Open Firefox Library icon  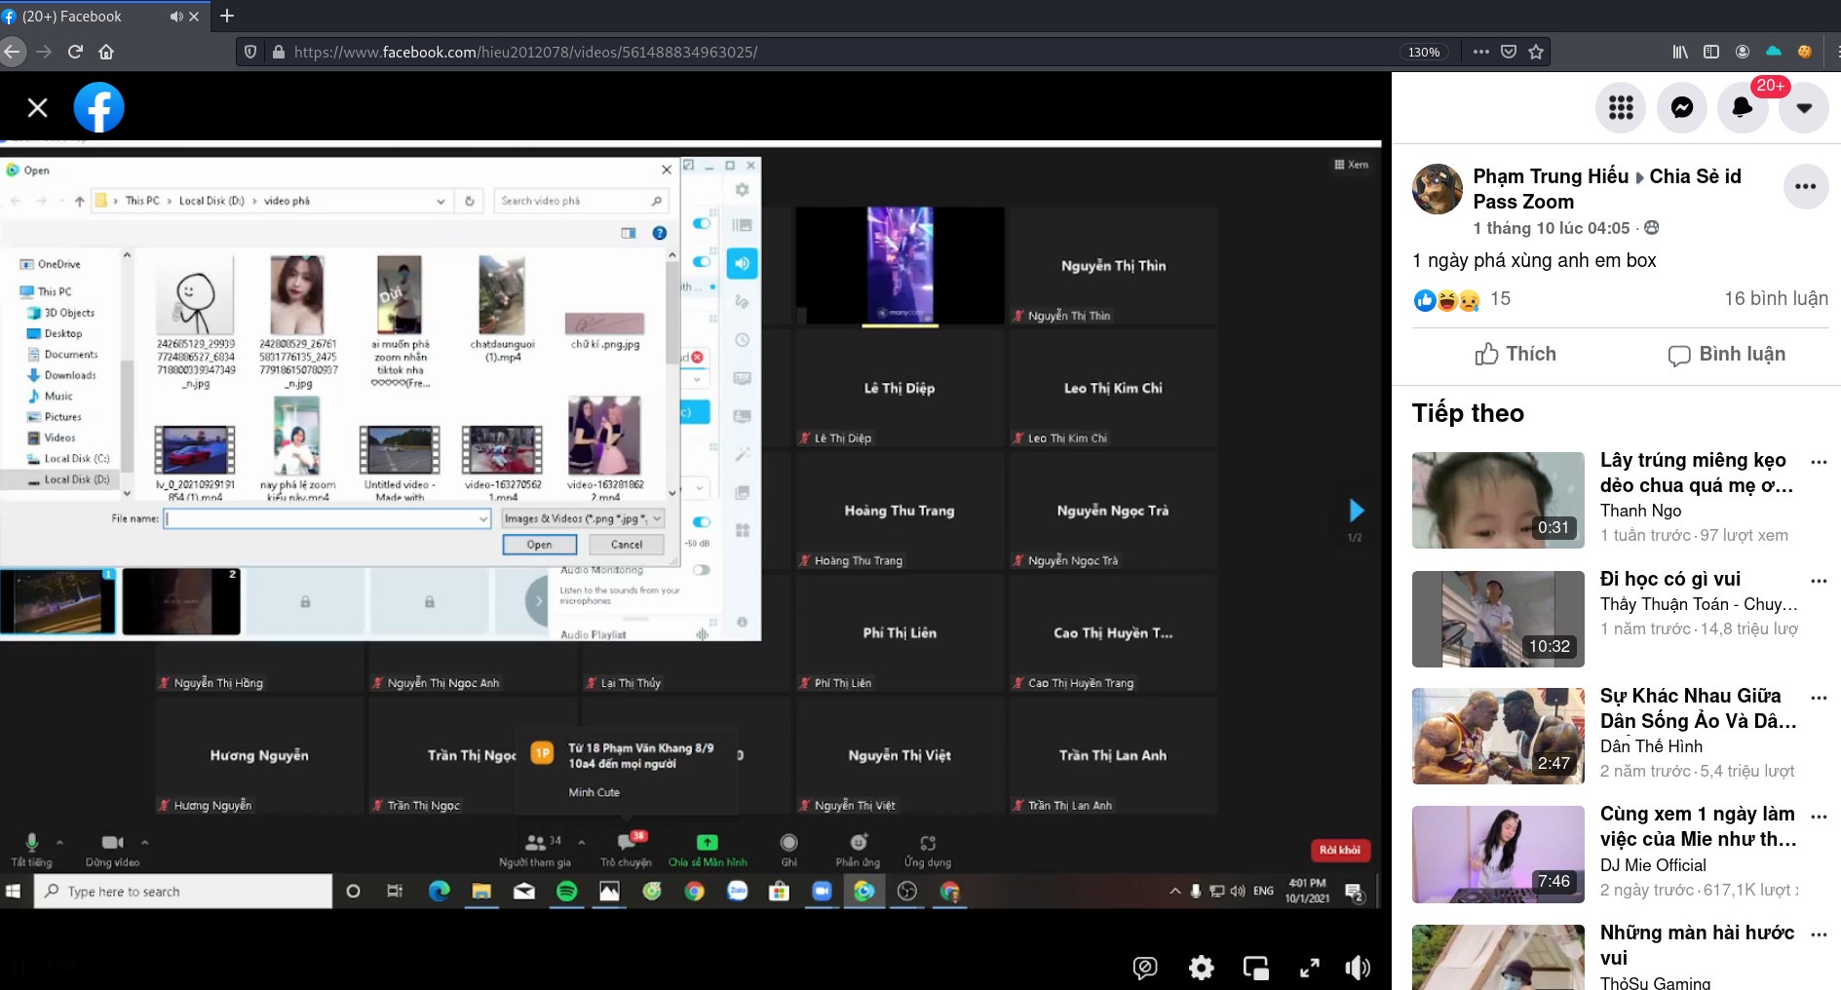(1680, 52)
